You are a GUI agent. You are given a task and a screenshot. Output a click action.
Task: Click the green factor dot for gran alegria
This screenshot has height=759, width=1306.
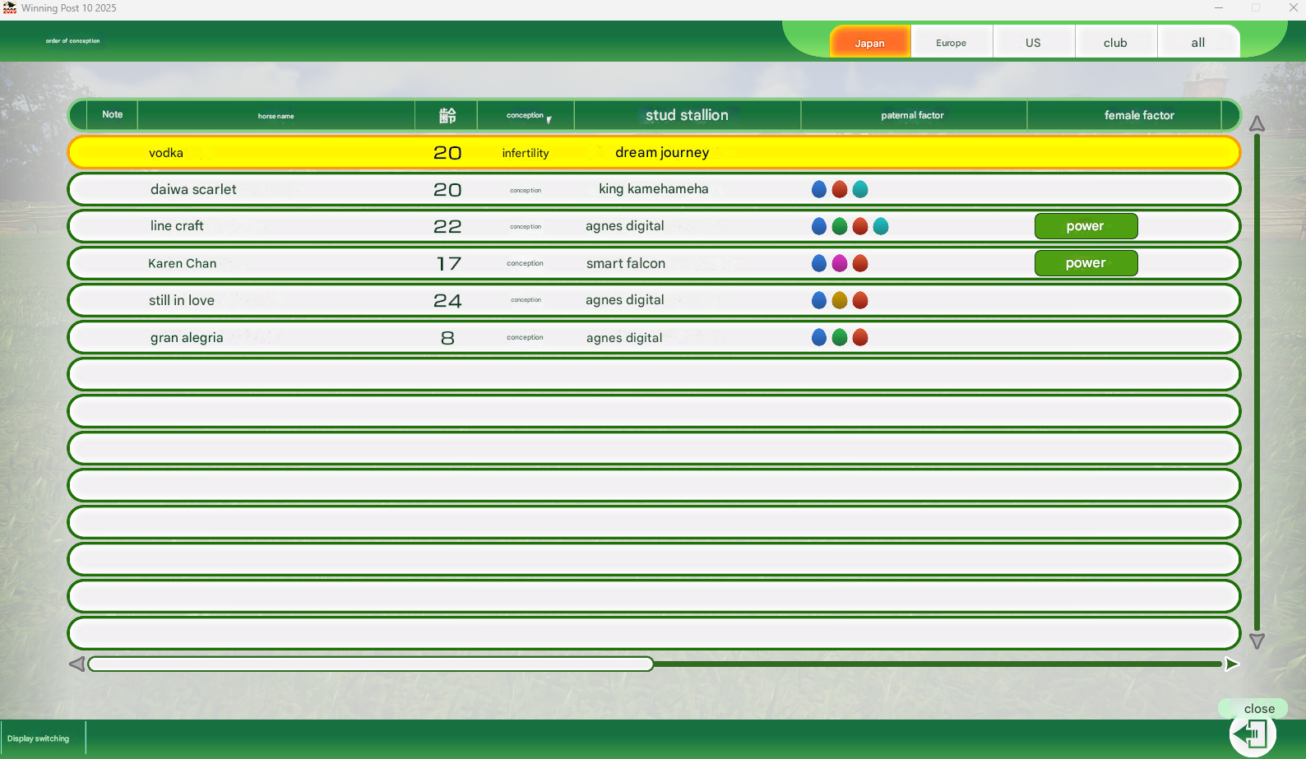tap(840, 337)
